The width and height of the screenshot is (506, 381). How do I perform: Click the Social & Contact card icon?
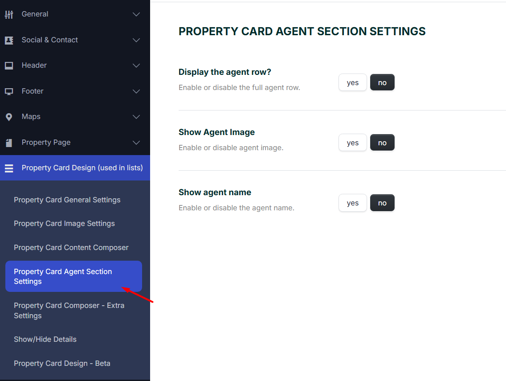pyautogui.click(x=9, y=40)
